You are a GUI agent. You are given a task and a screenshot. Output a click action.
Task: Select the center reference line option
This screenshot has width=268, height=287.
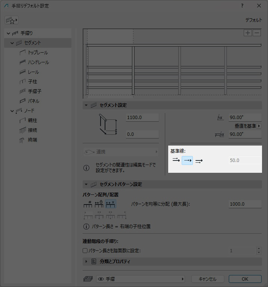click(187, 160)
